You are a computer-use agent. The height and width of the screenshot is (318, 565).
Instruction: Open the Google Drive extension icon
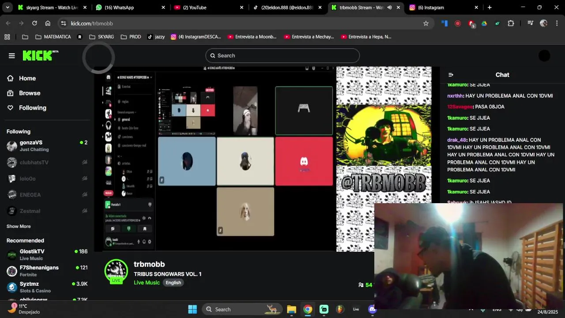[x=484, y=23]
